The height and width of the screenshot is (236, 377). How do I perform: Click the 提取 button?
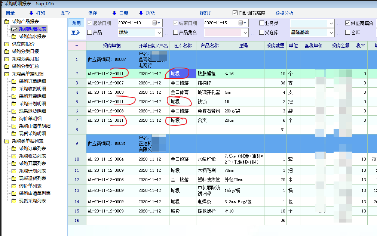(205, 13)
